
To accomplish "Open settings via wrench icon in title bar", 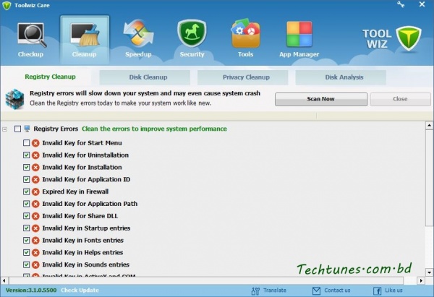I will coord(401,4).
